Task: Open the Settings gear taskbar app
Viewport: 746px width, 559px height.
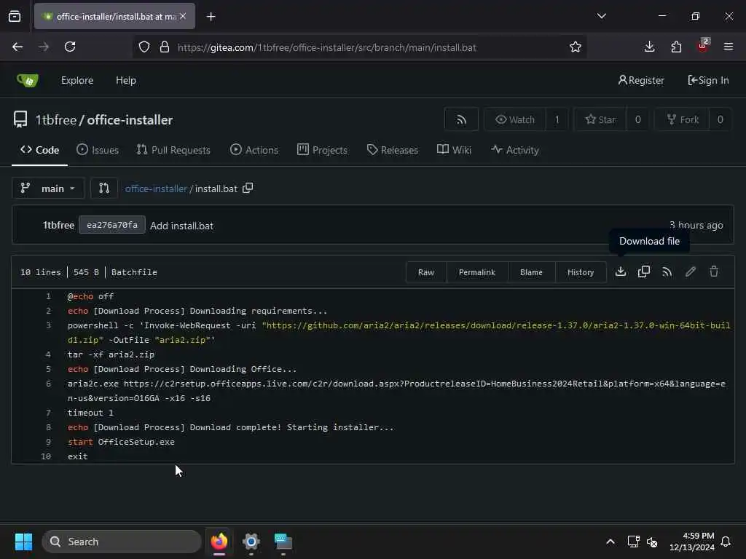Action: [x=251, y=542]
